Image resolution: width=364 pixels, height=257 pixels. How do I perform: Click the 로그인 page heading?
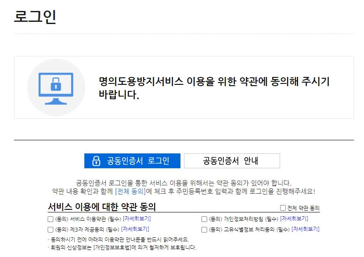click(x=35, y=17)
